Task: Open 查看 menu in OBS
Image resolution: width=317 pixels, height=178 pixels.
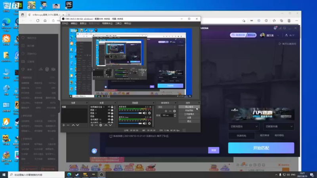Action: [83, 23]
